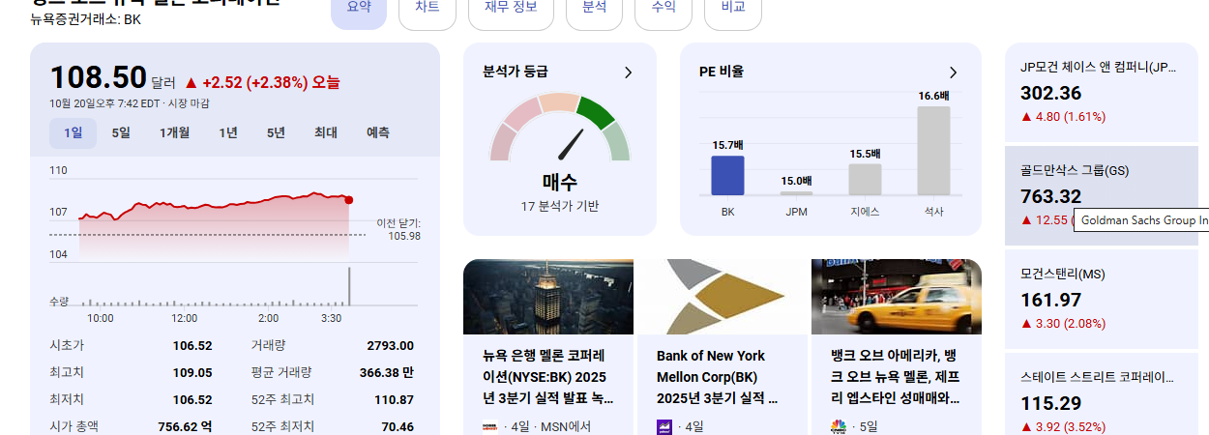
Task: Click the 108.50 current price
Action: pyautogui.click(x=98, y=77)
